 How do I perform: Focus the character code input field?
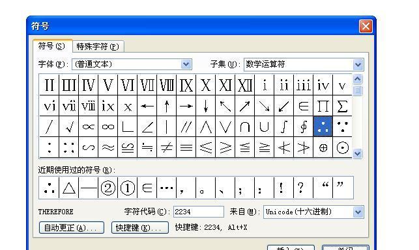199,212
